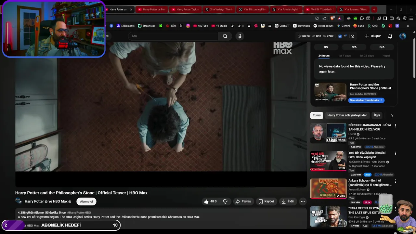The image size is (416, 234).
Task: Open the account avatar menu
Action: (x=403, y=36)
